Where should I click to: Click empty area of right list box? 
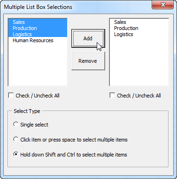point(139,61)
